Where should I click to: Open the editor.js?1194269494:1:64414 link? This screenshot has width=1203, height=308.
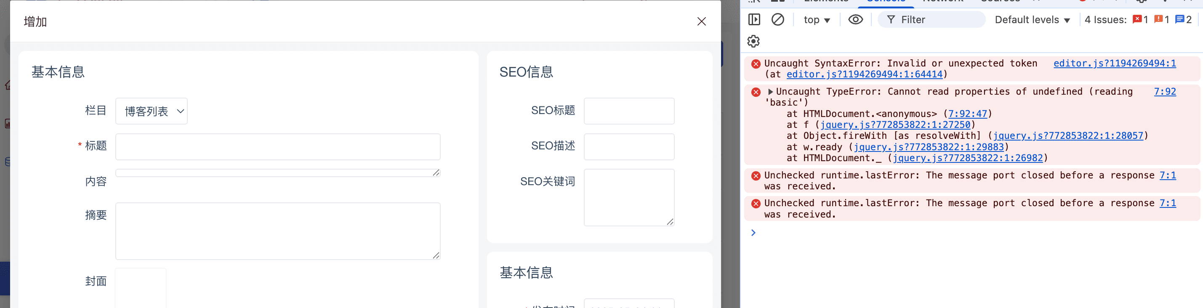tap(865, 74)
